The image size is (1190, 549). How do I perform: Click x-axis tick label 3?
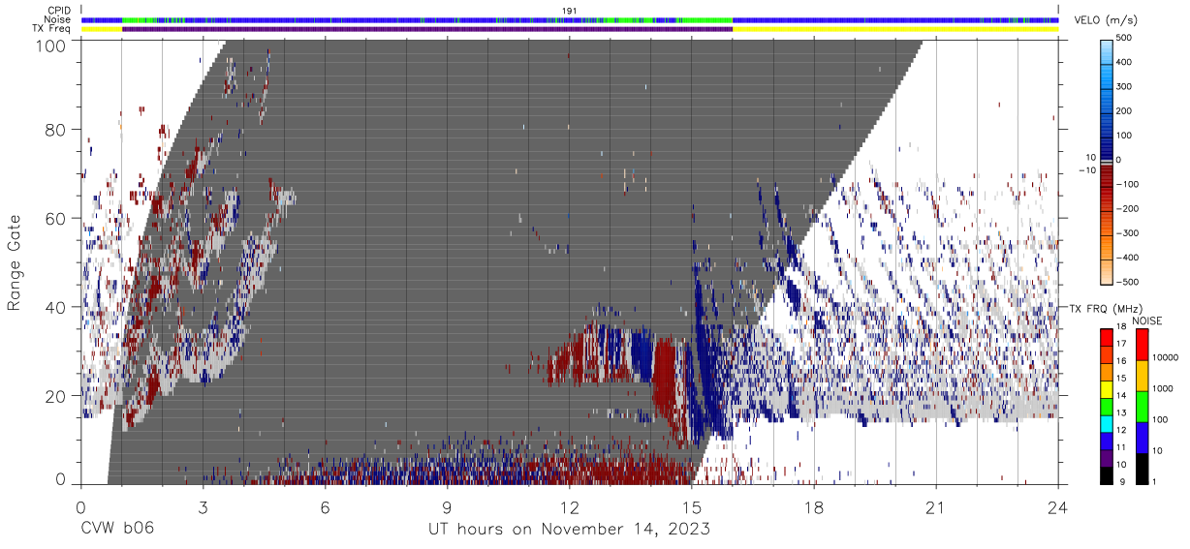(204, 507)
